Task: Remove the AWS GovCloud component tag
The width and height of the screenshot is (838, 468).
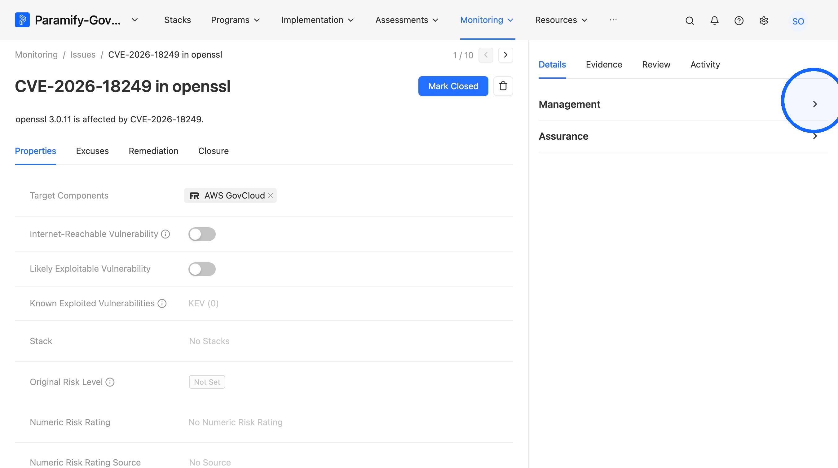Action: [x=270, y=195]
